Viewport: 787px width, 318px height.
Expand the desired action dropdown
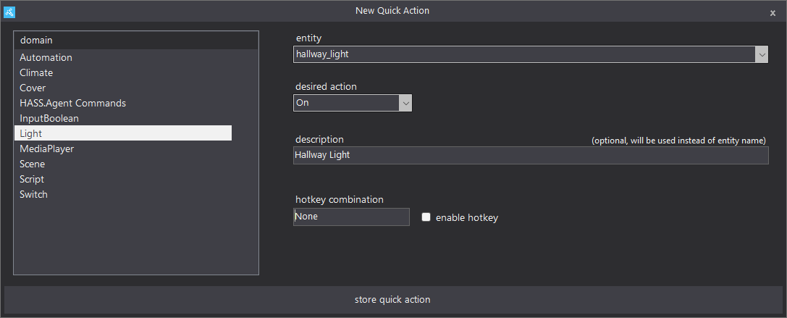(x=405, y=103)
